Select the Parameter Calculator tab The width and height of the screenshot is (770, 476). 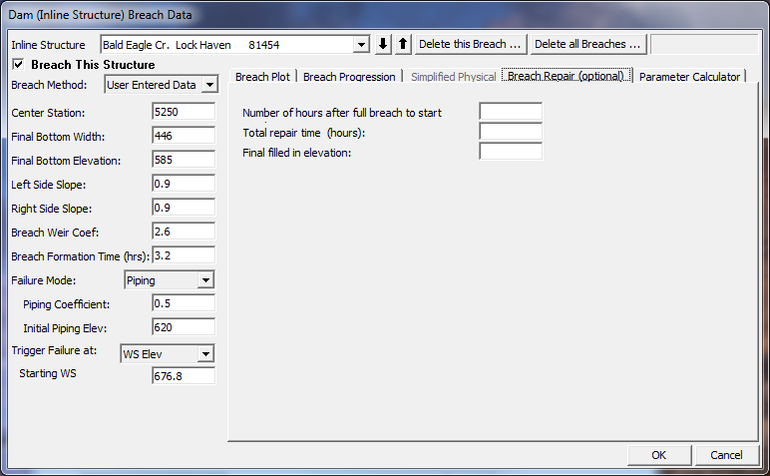[689, 77]
